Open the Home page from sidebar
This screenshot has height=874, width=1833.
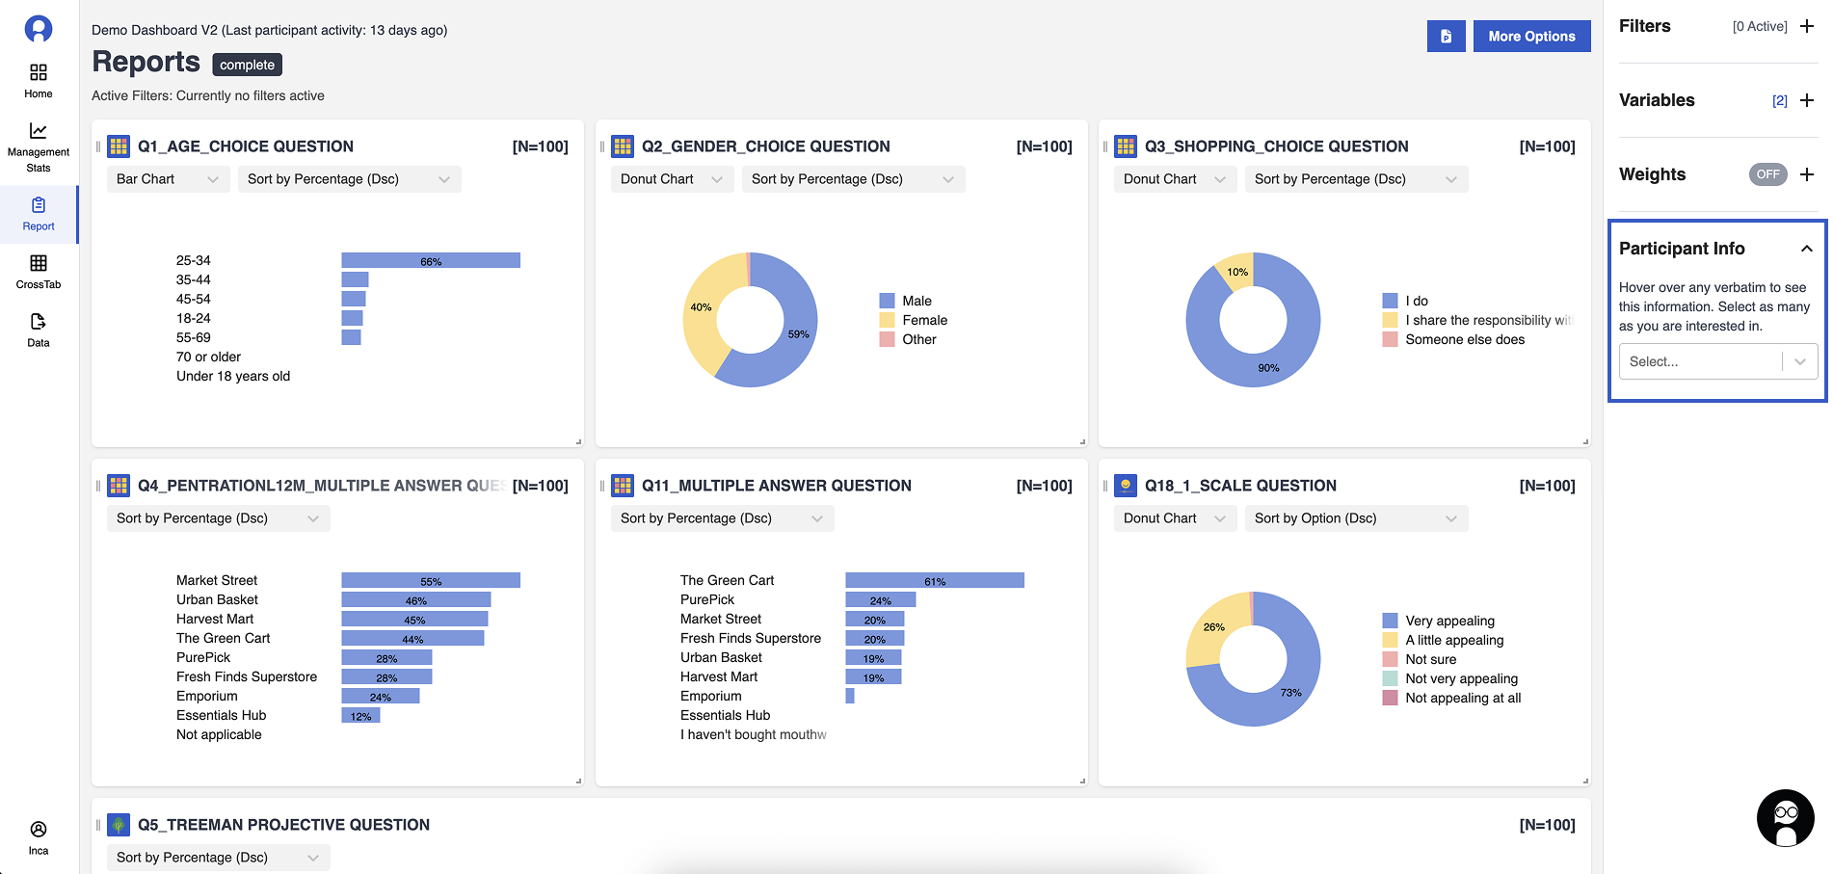pyautogui.click(x=39, y=81)
